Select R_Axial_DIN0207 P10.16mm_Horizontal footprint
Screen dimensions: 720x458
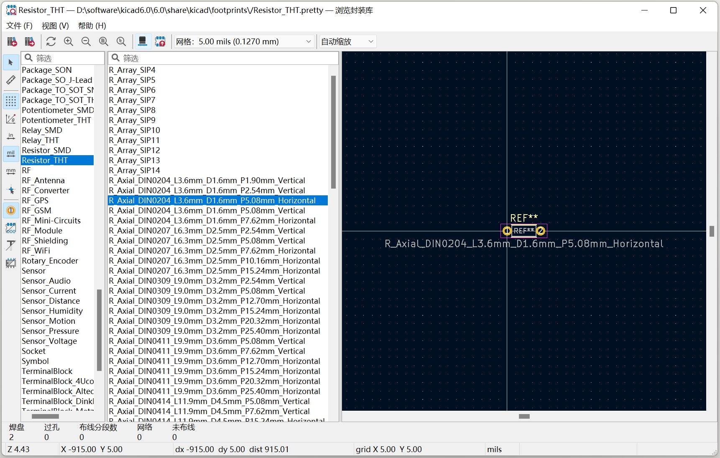tap(218, 261)
